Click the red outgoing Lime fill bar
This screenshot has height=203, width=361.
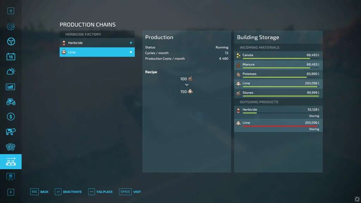[x=280, y=126]
